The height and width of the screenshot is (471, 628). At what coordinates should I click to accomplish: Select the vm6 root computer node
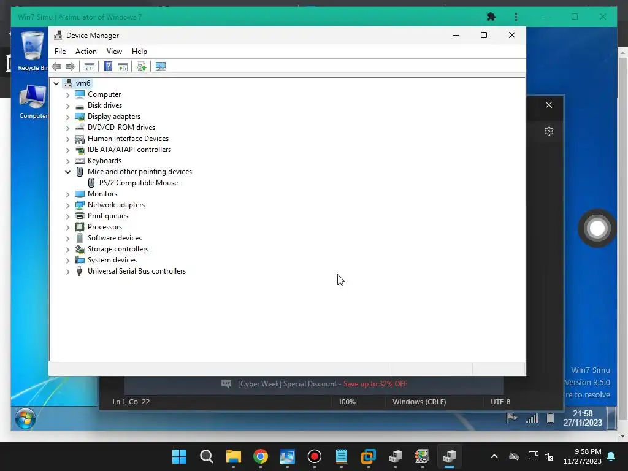click(83, 83)
